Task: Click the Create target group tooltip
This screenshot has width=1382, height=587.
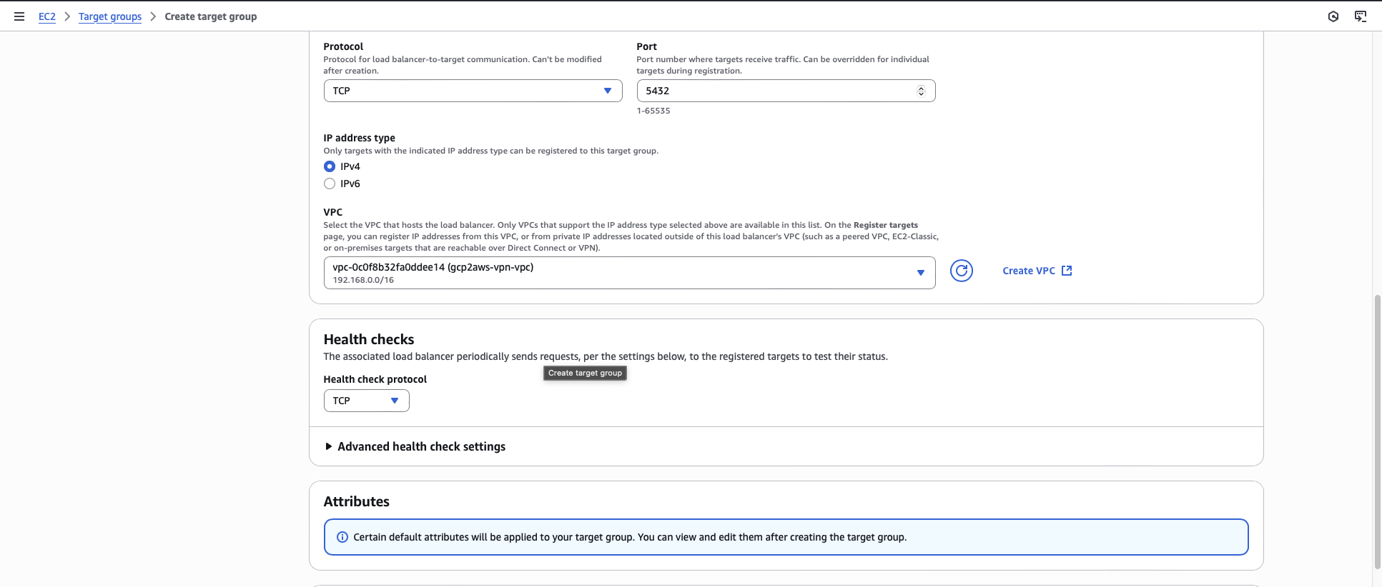Action: click(x=585, y=373)
